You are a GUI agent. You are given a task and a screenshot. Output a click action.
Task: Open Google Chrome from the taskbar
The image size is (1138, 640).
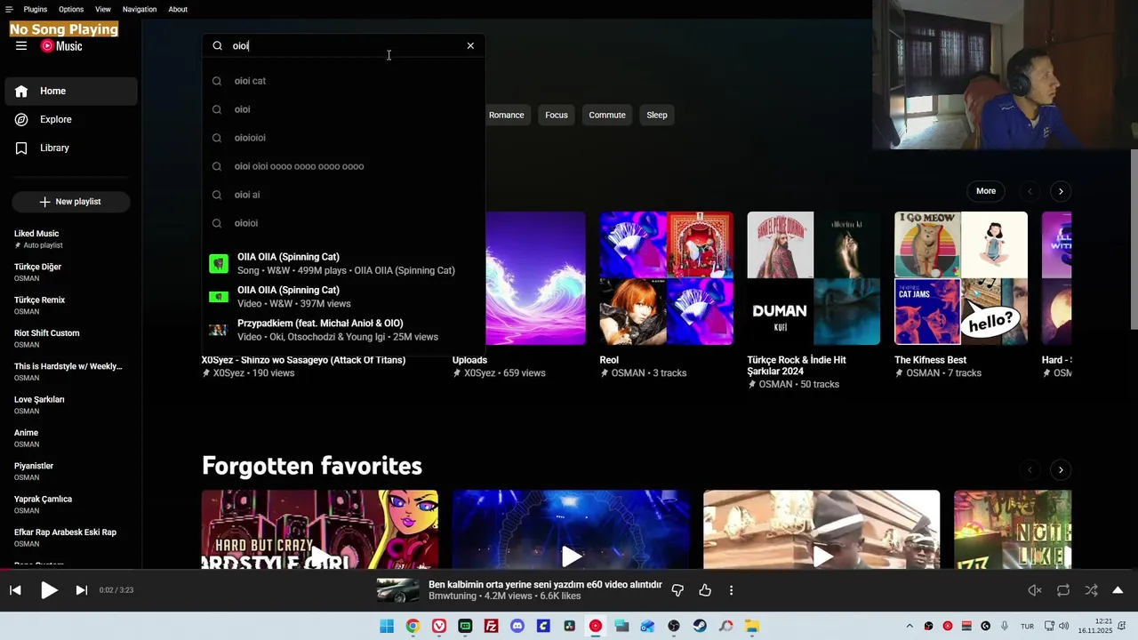click(x=413, y=626)
